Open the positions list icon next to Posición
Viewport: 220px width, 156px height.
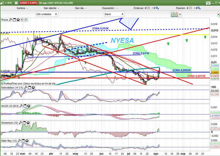pos(190,8)
